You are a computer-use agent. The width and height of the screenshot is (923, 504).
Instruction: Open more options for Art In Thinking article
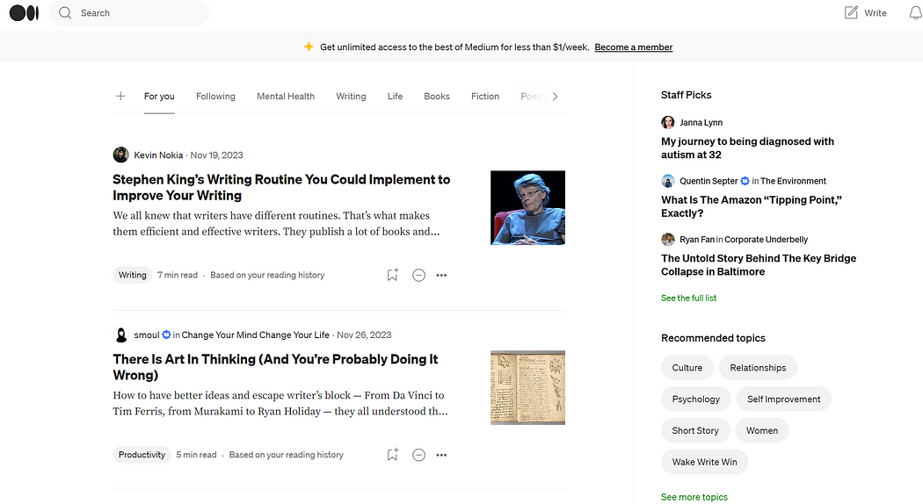point(441,455)
